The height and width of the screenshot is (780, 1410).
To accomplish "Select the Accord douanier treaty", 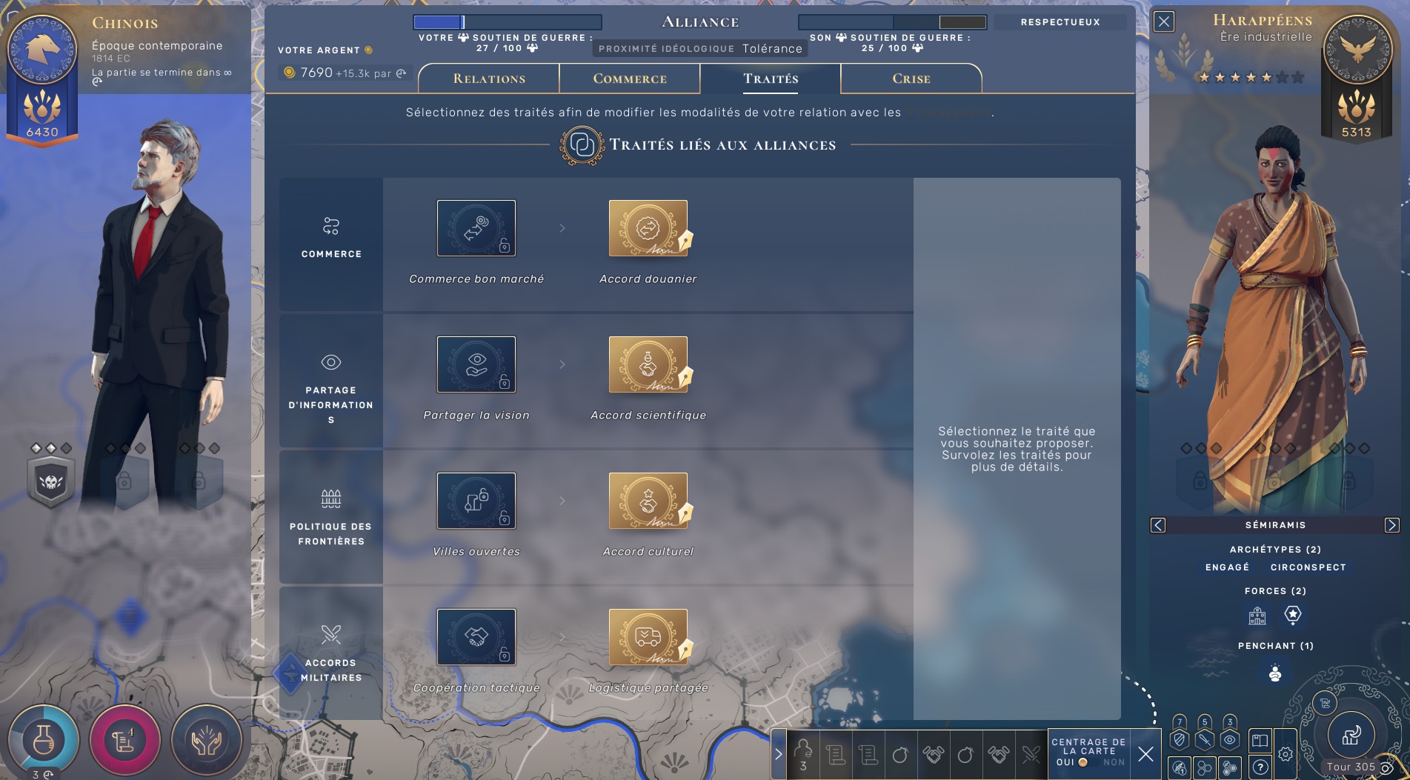I will [x=648, y=228].
